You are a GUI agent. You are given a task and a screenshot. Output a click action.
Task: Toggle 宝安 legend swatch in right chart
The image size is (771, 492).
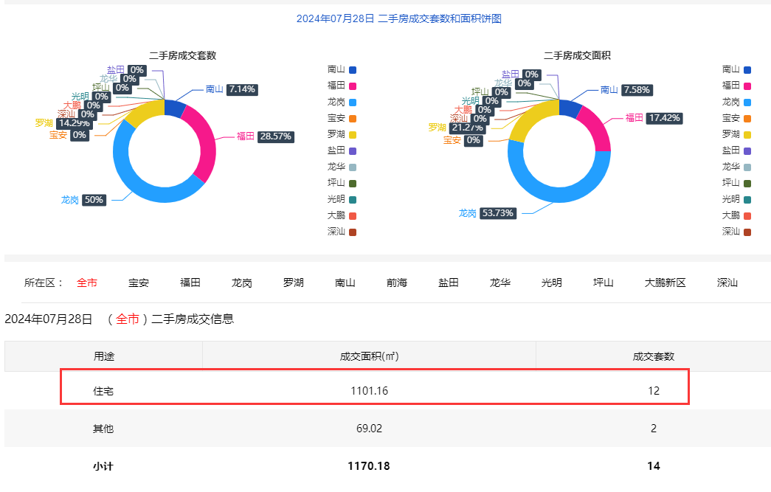tap(747, 119)
